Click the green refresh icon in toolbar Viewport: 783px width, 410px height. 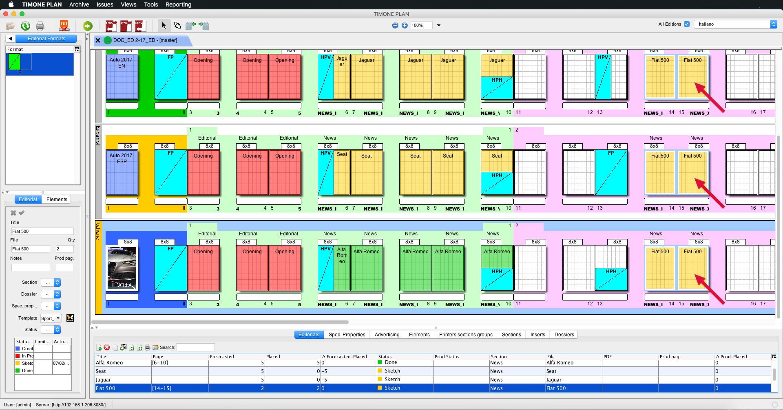pos(25,26)
